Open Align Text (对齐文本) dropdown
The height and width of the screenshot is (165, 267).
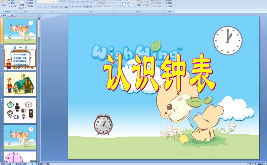(x=100, y=3)
